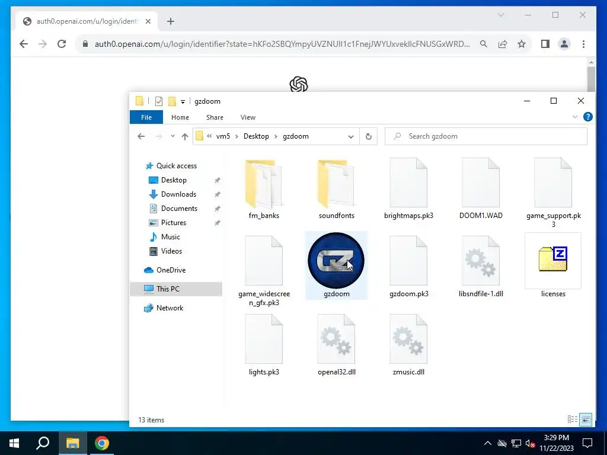Click the Chrome URL address bar
607x455 pixels.
(x=282, y=44)
